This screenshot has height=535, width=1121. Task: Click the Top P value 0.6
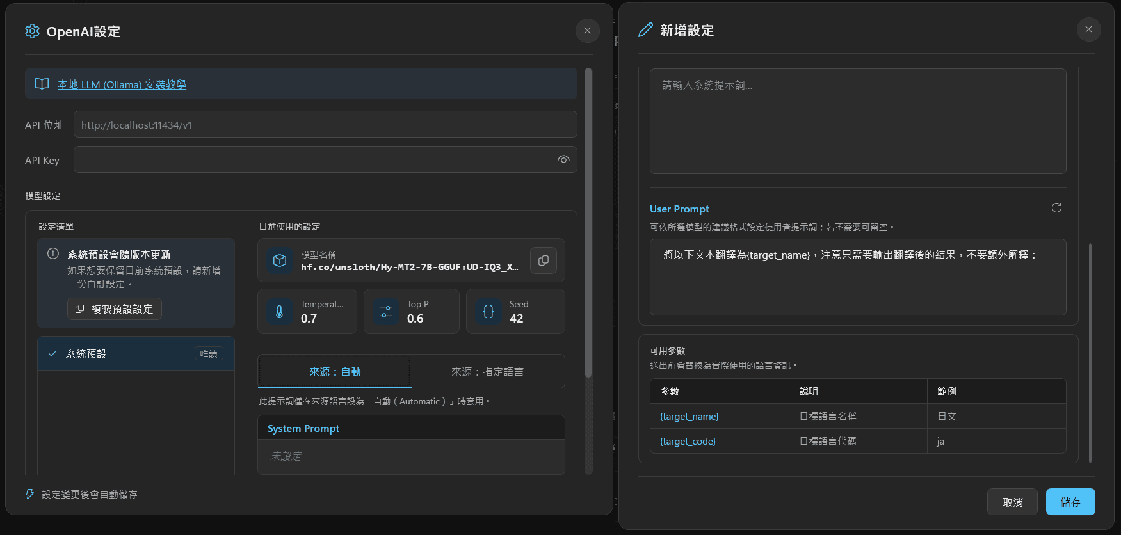[415, 319]
